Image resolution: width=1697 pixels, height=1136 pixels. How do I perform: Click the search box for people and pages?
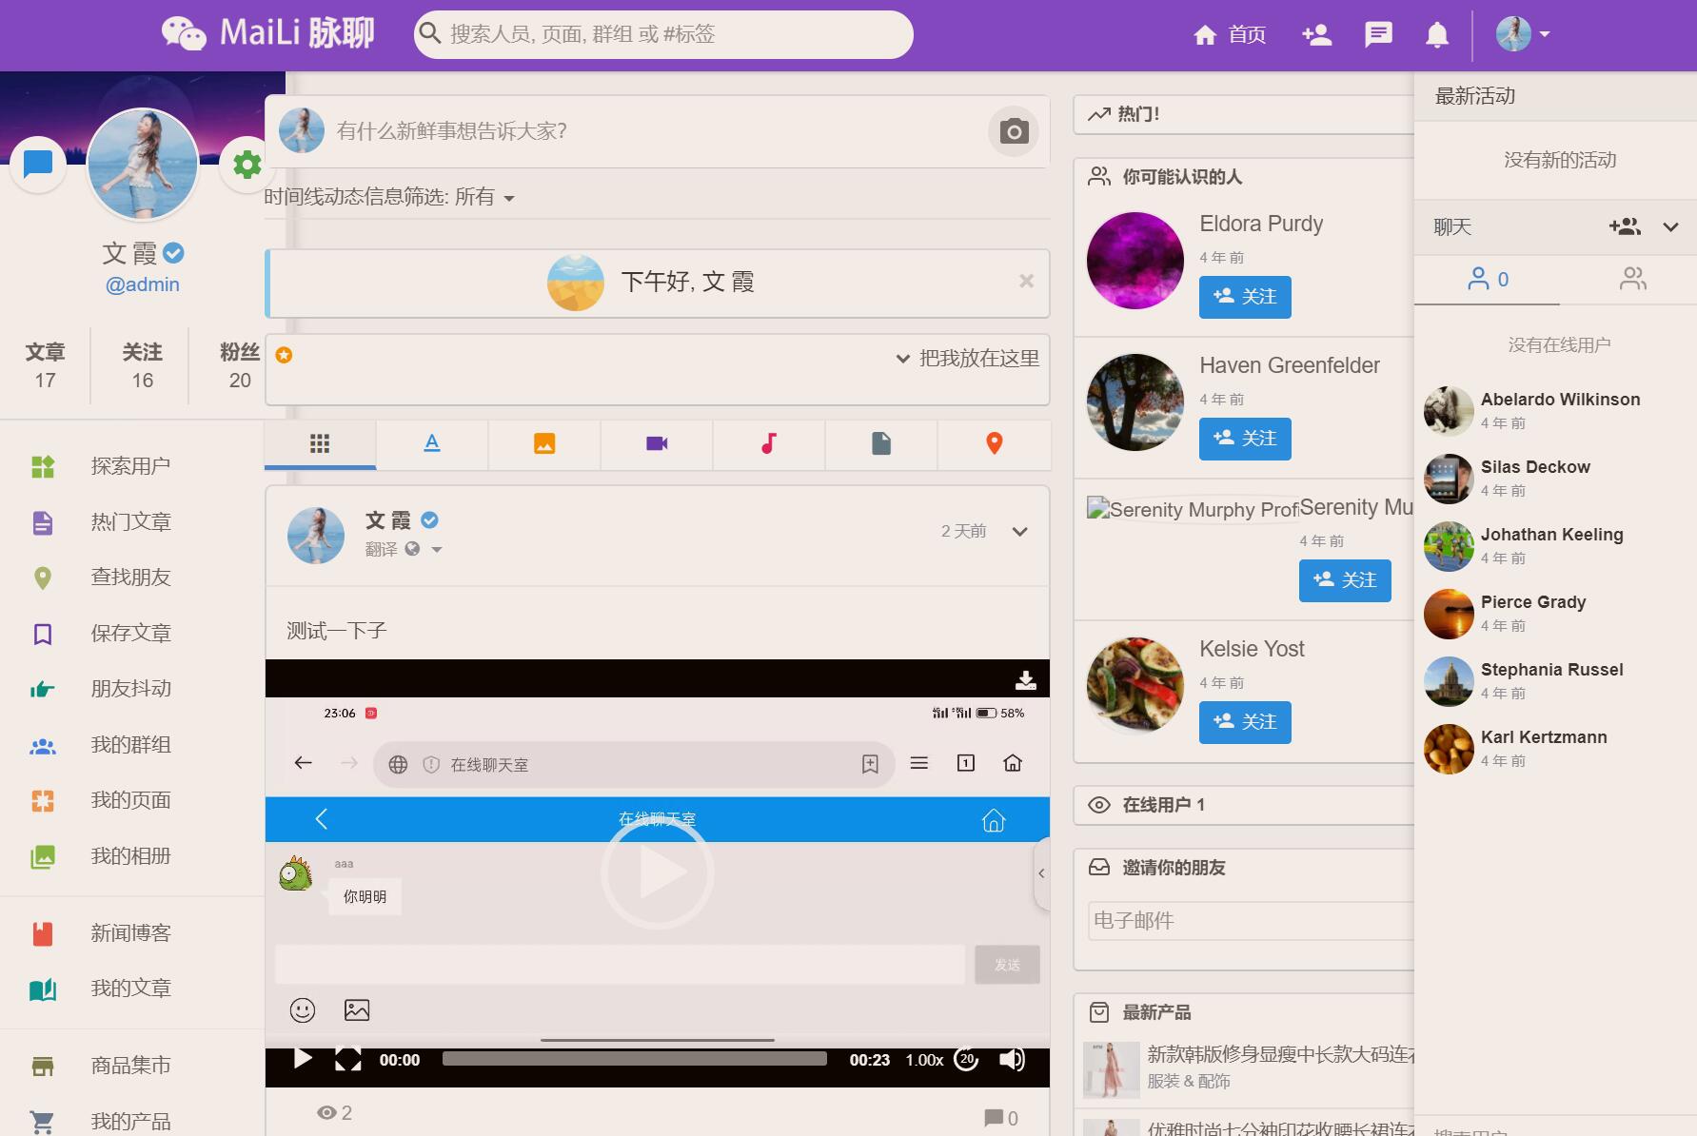pyautogui.click(x=663, y=34)
